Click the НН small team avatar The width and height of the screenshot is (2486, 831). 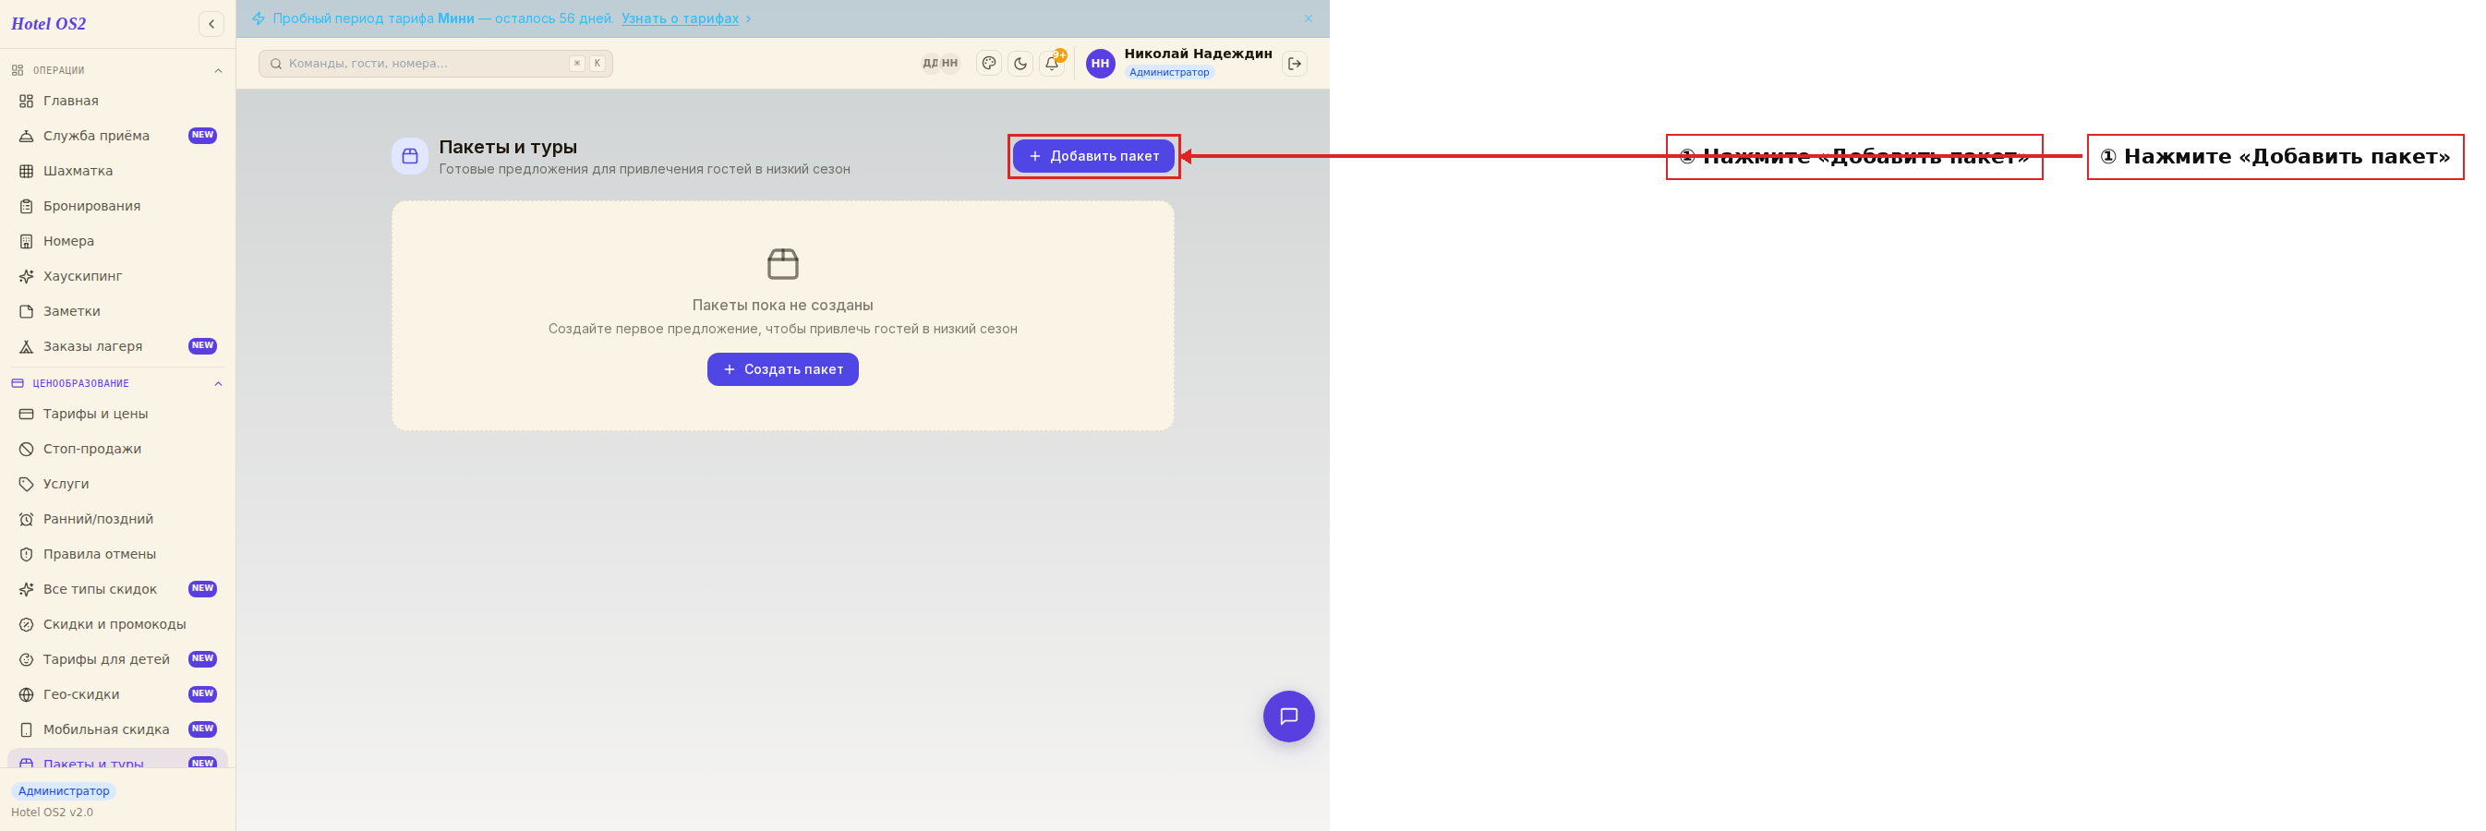pyautogui.click(x=950, y=64)
